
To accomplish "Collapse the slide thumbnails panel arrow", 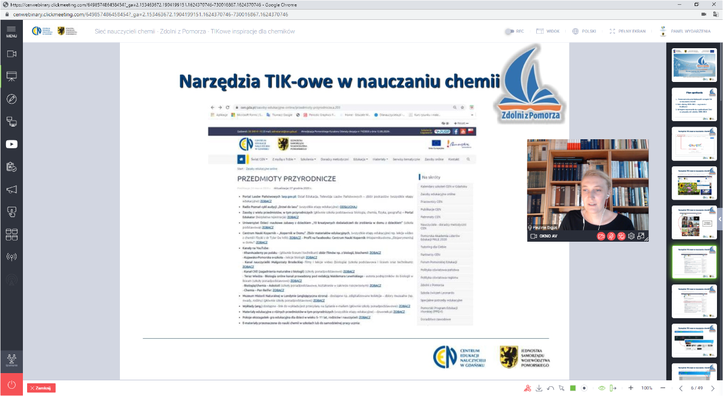I will (x=719, y=219).
